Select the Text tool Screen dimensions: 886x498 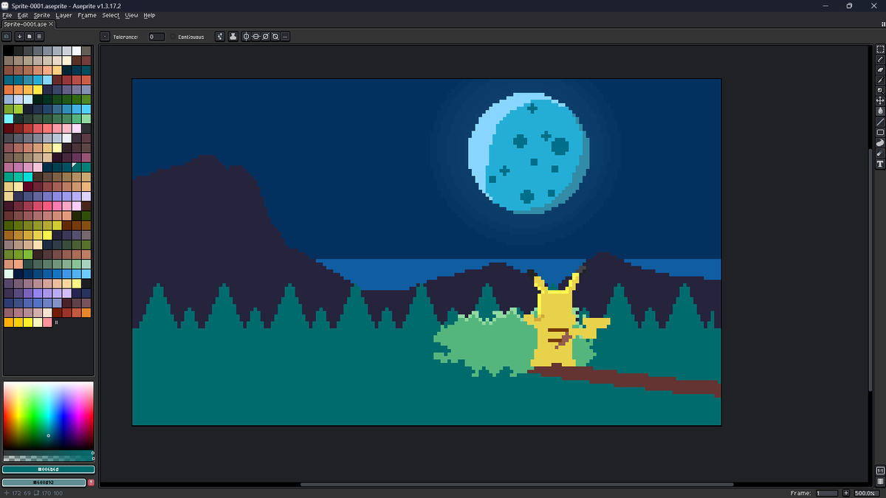[x=880, y=164]
